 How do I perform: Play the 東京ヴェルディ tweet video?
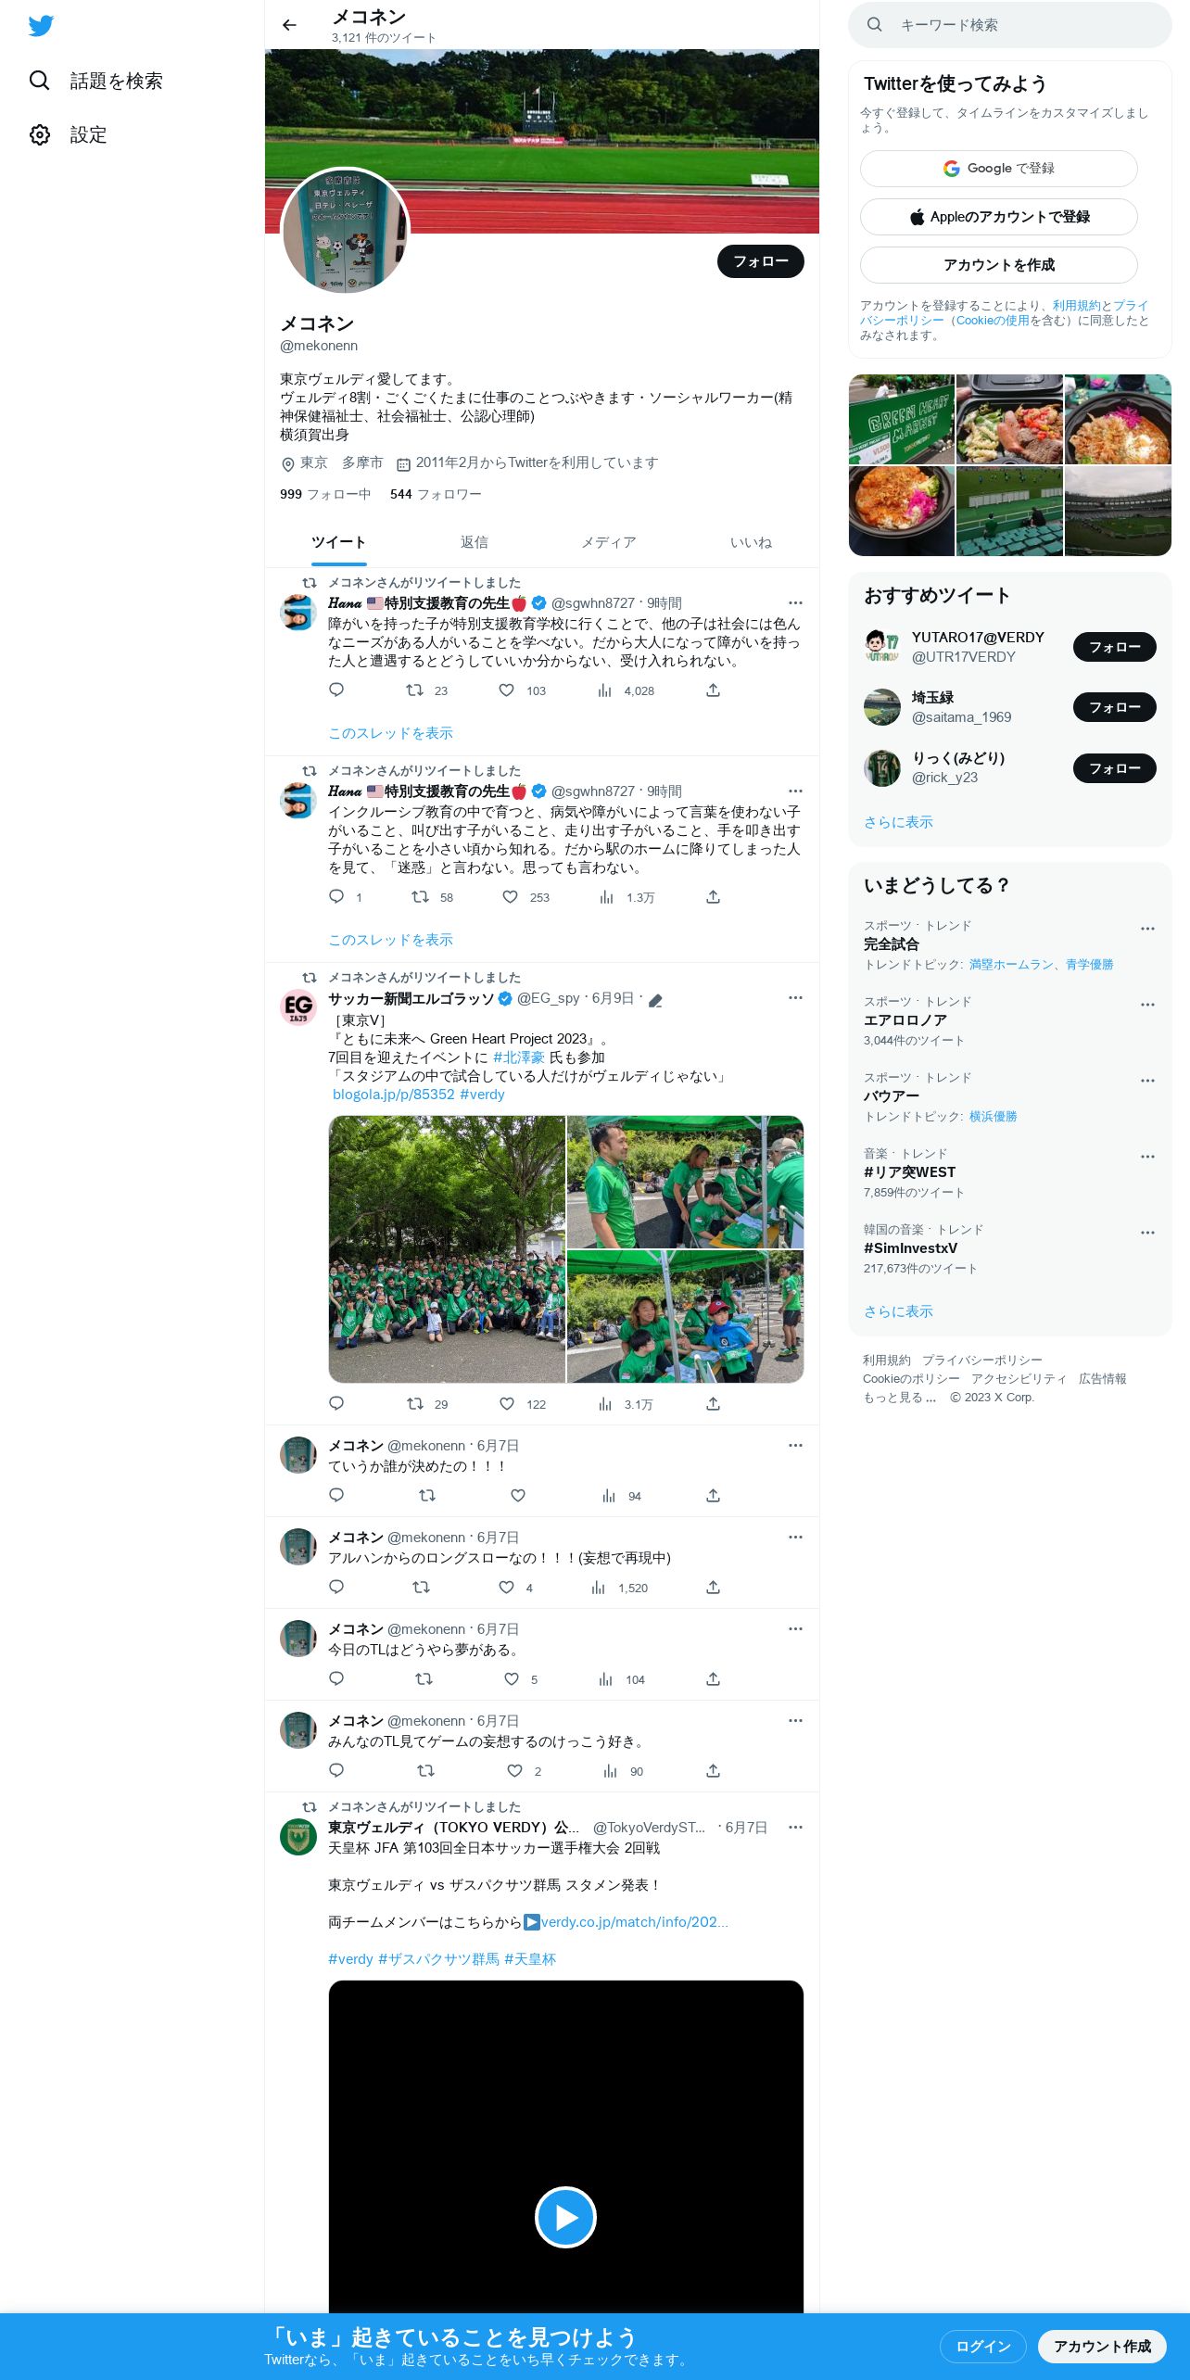[x=565, y=2217]
